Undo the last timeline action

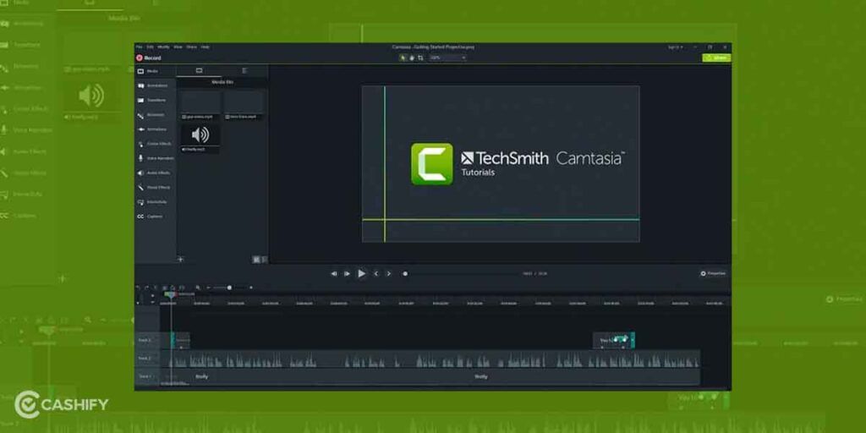click(138, 288)
